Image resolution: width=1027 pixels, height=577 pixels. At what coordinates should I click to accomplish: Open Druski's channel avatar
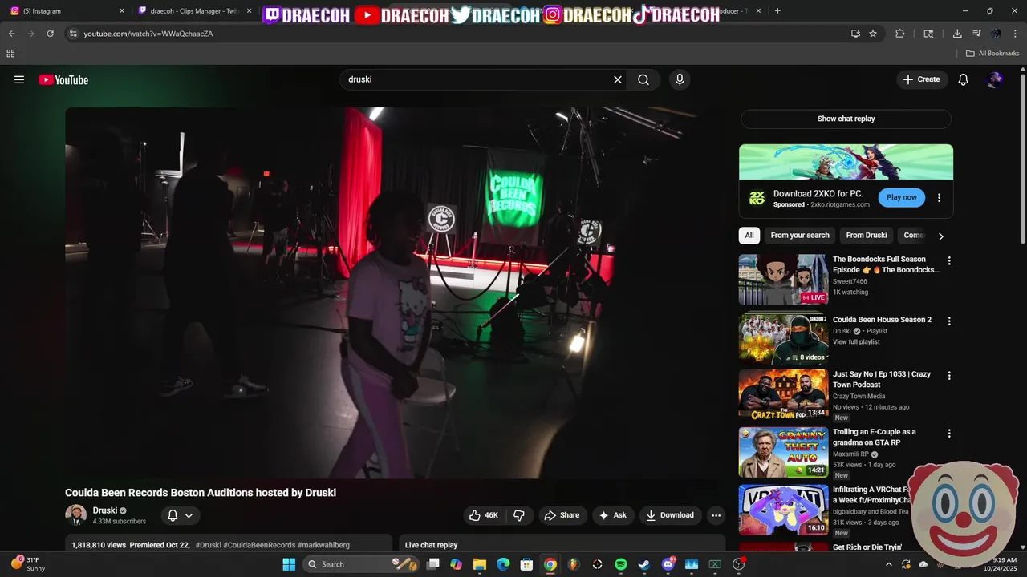pos(75,515)
